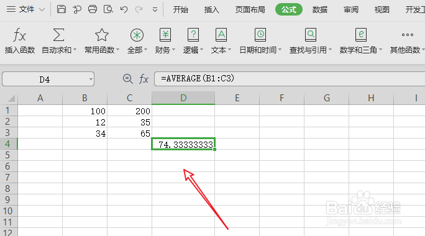The height and width of the screenshot is (236, 425).
Task: Open the 日期和时间 functions icon
Action: coord(260,35)
